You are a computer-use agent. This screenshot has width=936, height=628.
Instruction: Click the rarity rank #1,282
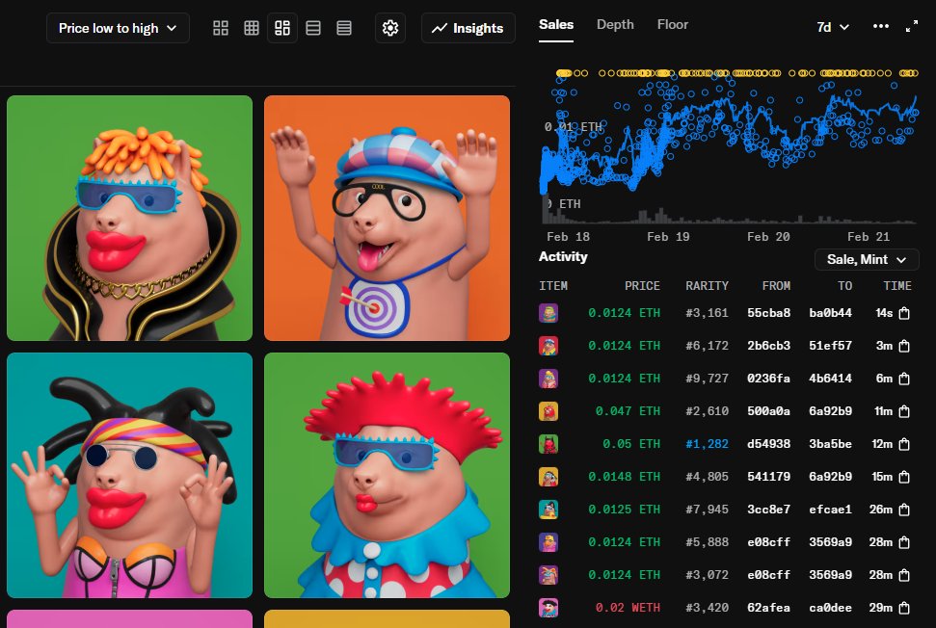pyautogui.click(x=707, y=444)
